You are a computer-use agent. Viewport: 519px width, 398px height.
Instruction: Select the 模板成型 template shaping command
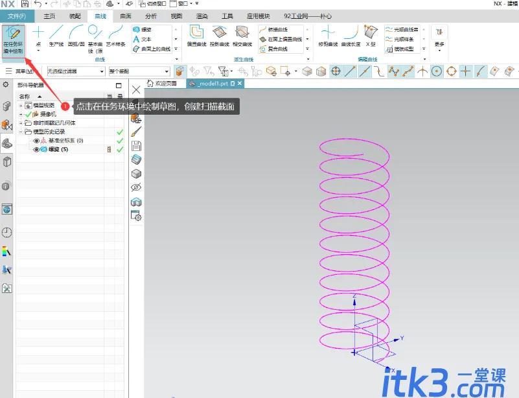click(400, 49)
